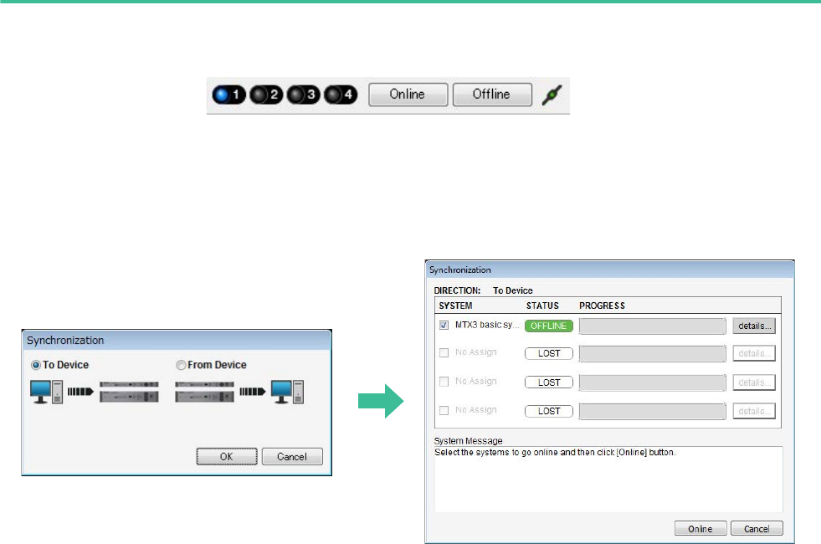Select the To Device radio button
Screen dimensions: 821x544
[x=36, y=365]
